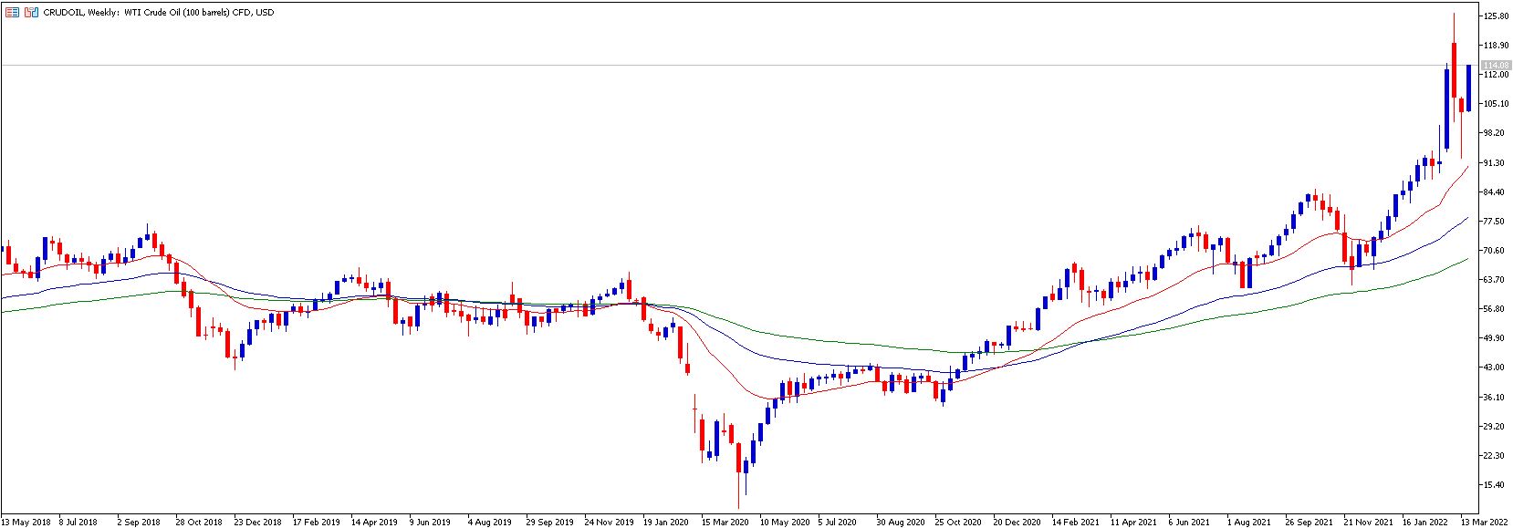Click the 77.50 price axis label
Screen dimensions: 1513x528
1495,222
